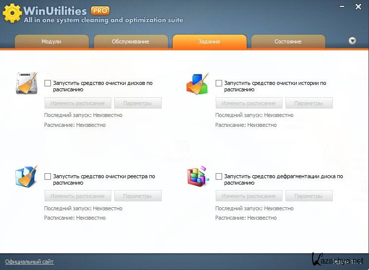This screenshot has height=270, width=369.
Task: Click the registry cleaner icon
Action: [x=26, y=176]
